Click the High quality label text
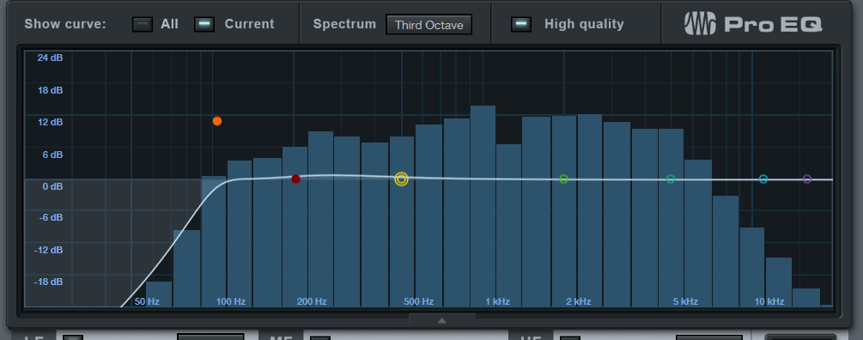 [584, 24]
